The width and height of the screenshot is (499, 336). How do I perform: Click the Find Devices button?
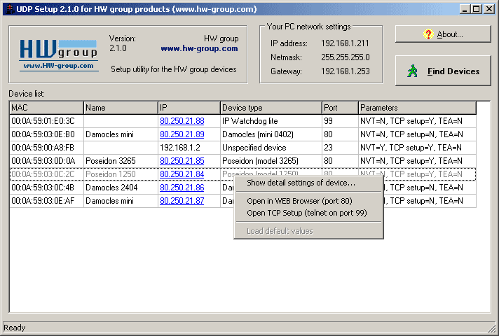click(443, 71)
